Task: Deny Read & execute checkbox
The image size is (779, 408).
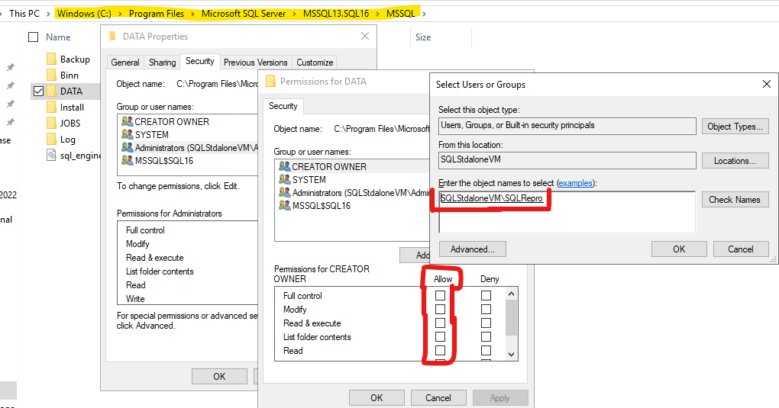Action: pos(486,323)
